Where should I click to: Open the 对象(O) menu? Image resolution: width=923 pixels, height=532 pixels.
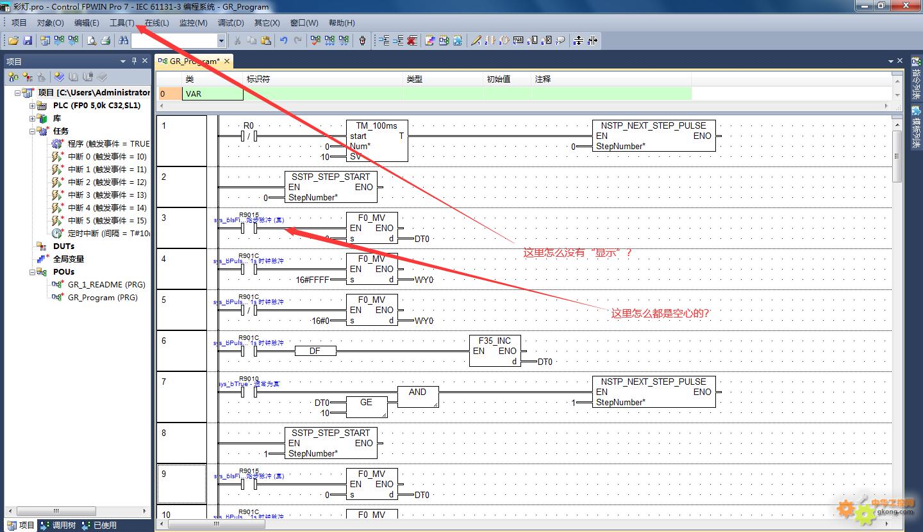pyautogui.click(x=51, y=22)
